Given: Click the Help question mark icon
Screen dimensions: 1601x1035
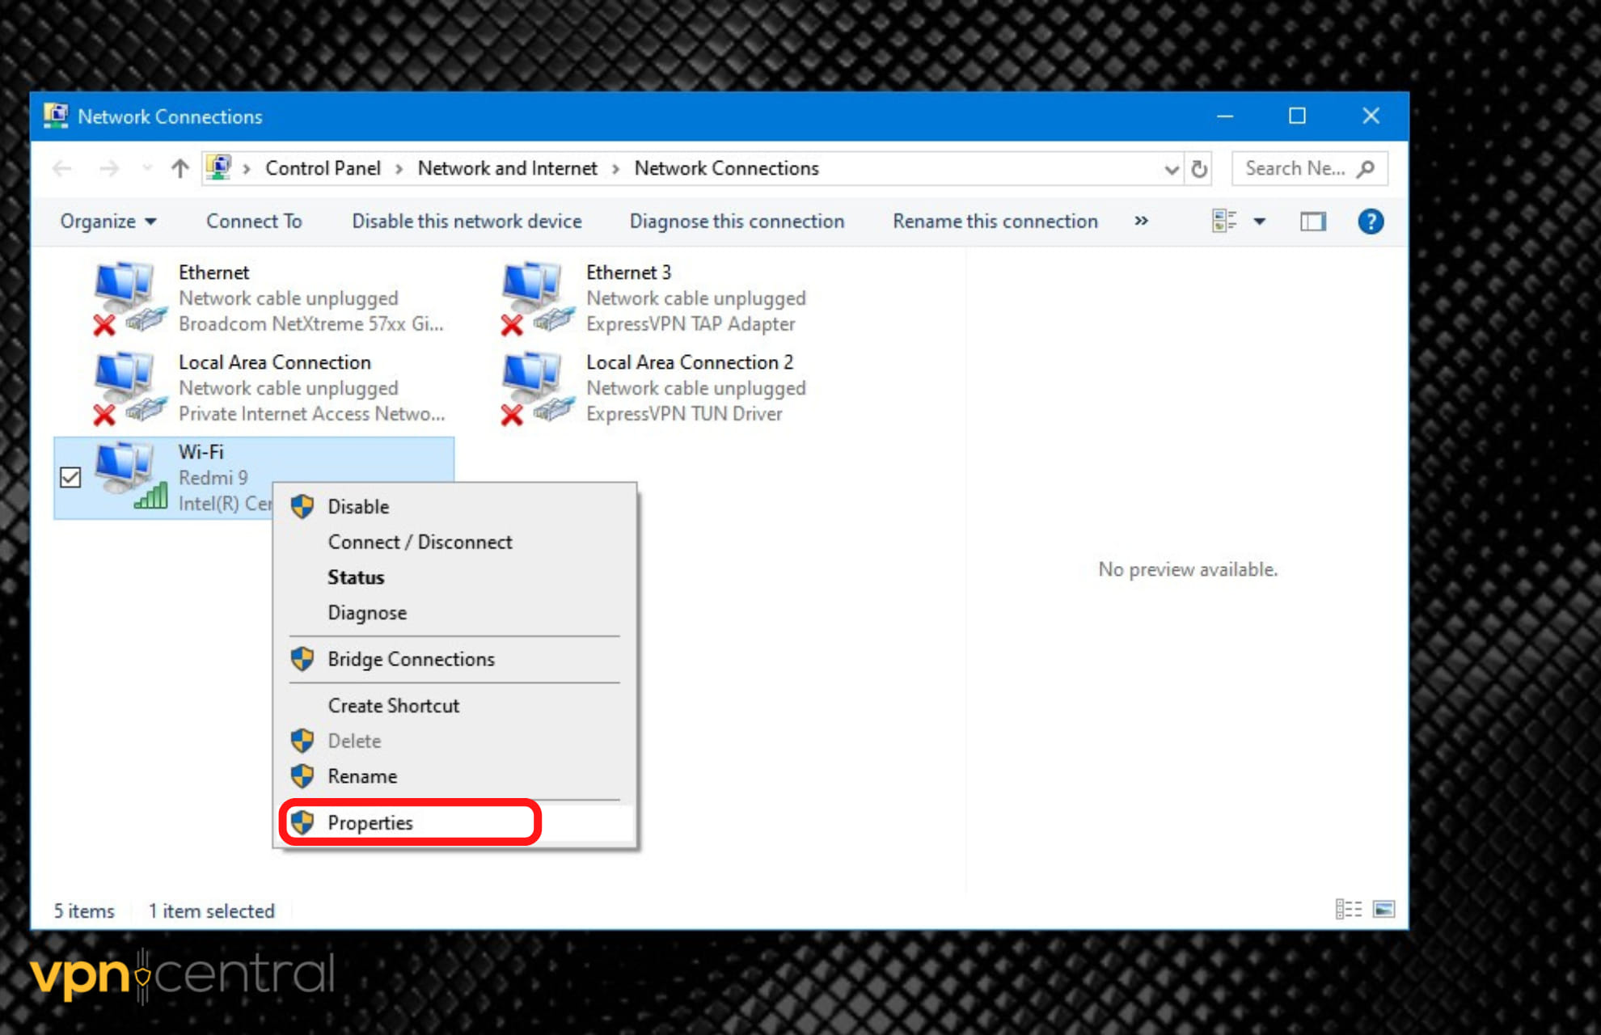Looking at the screenshot, I should coord(1370,221).
